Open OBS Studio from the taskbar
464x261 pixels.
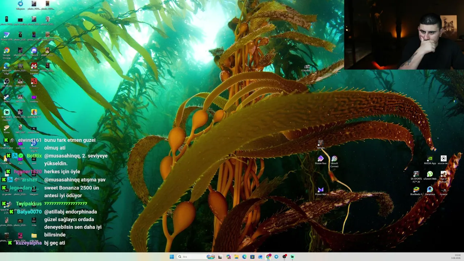[x=284, y=257]
